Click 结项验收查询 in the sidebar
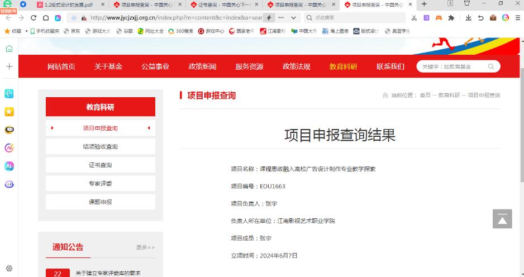This screenshot has height=277, width=524. point(101,147)
